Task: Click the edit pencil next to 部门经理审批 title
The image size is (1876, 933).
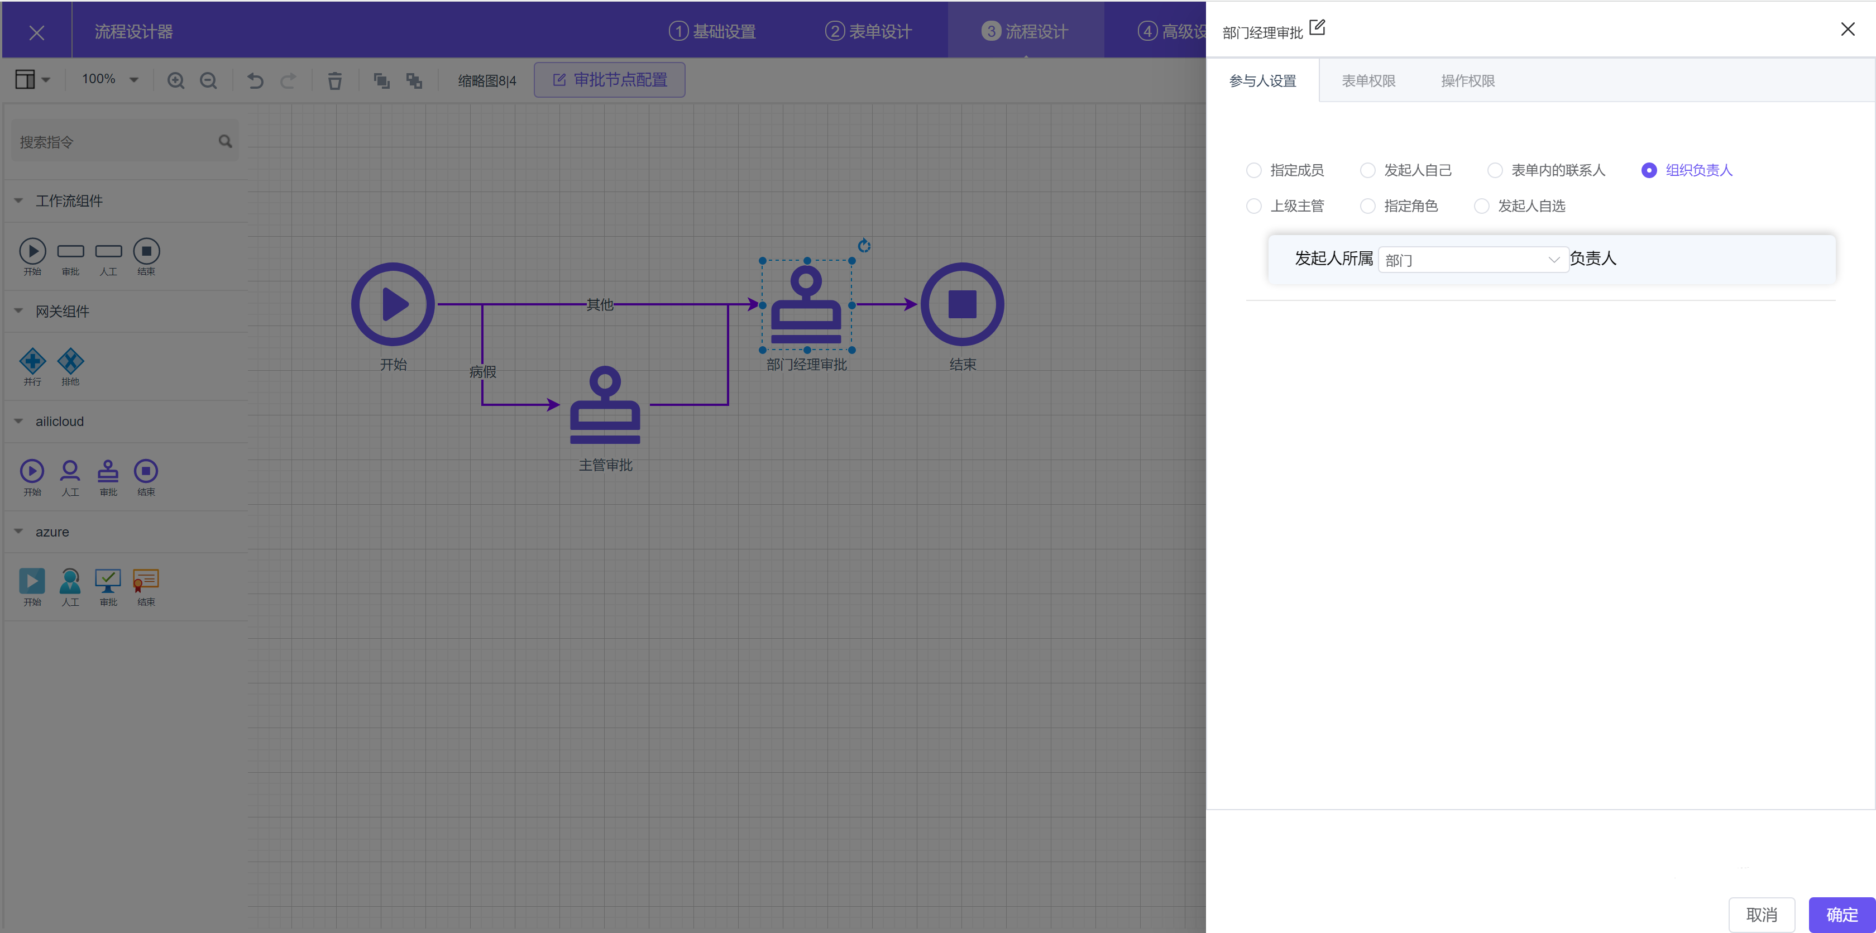Action: 1317,28
